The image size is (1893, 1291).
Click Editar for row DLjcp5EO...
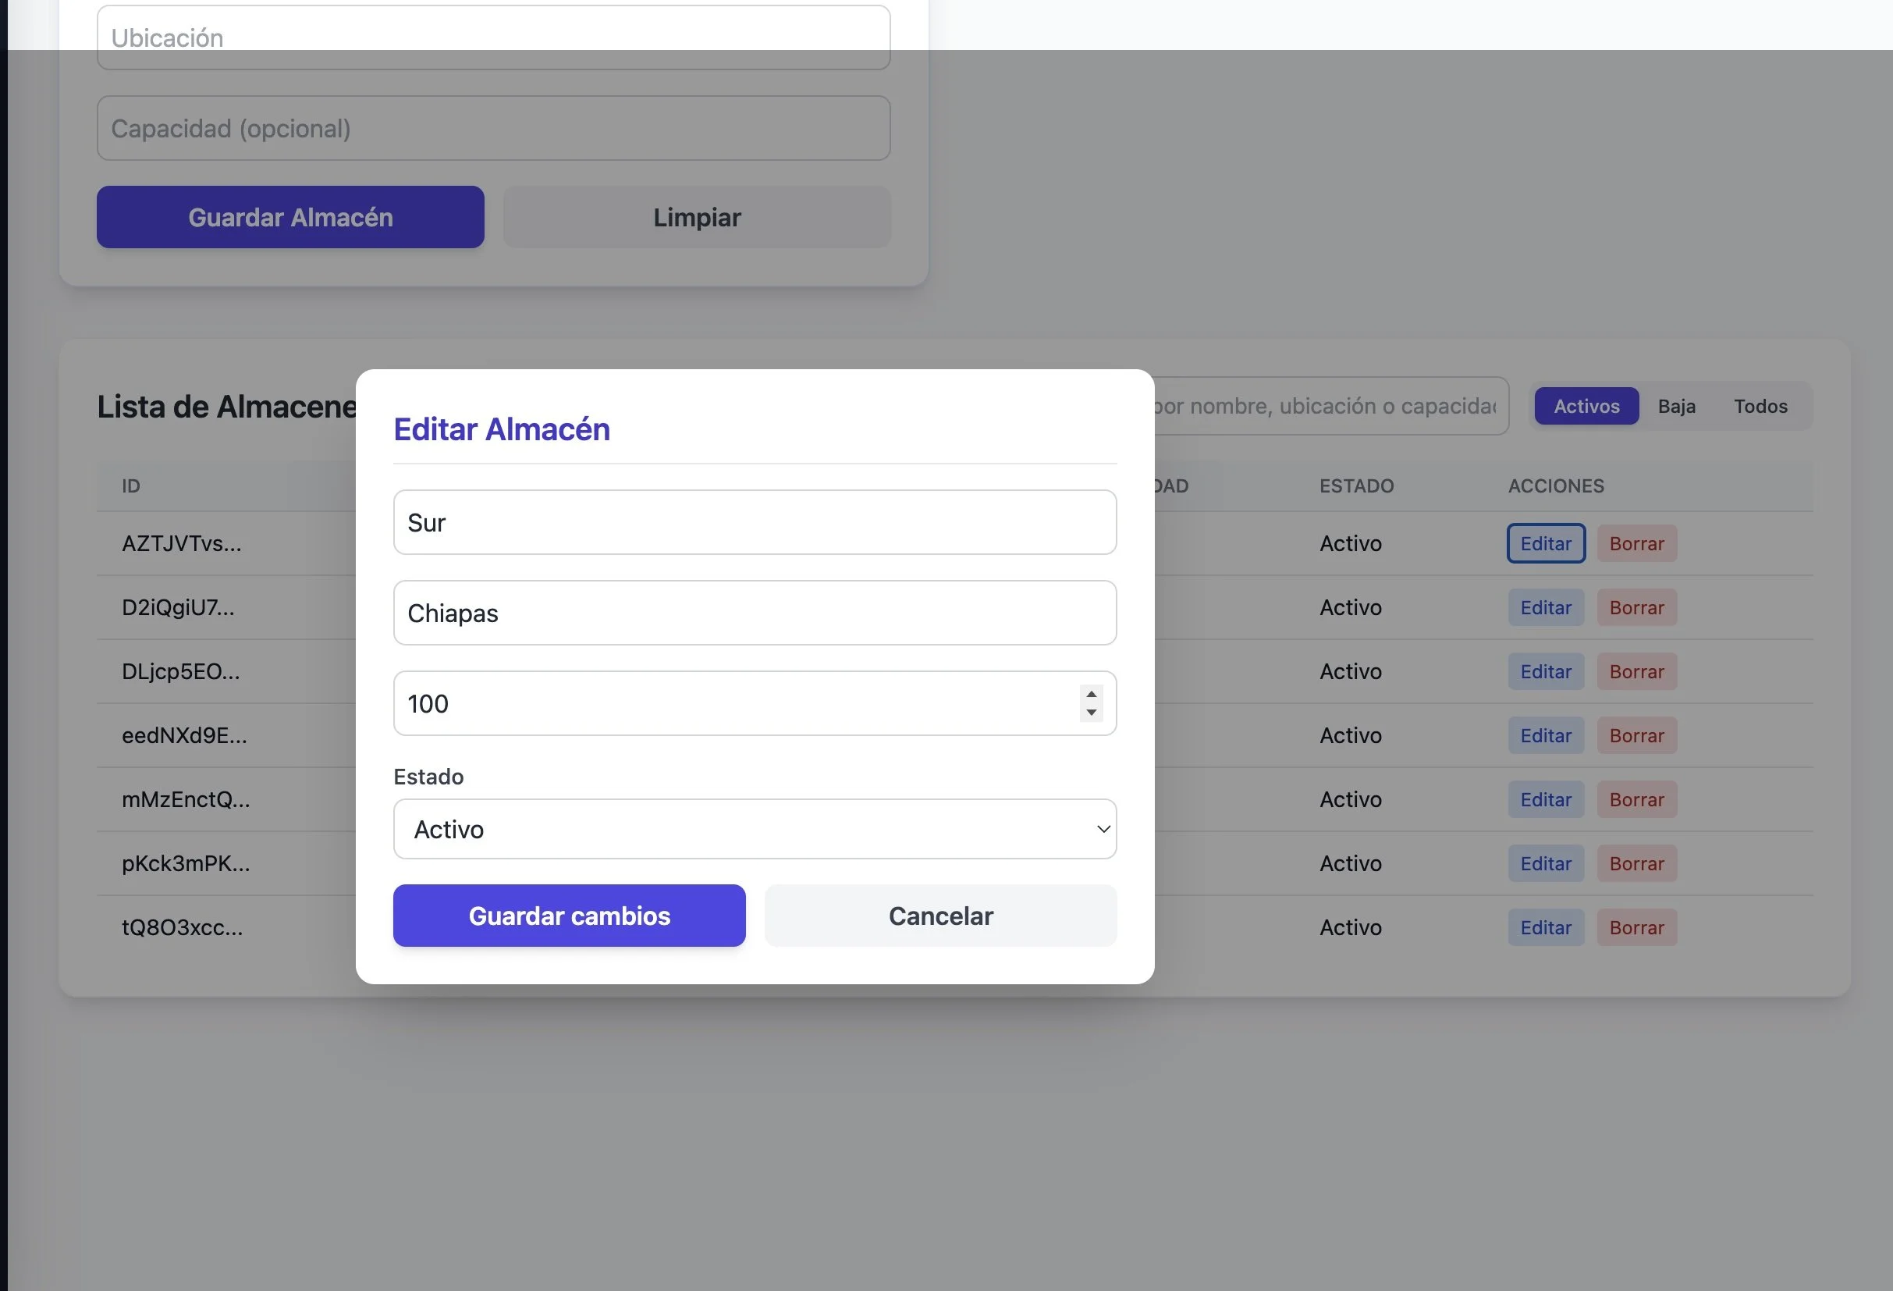tap(1545, 671)
